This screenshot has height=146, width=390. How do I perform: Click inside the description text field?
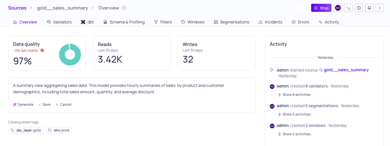(x=132, y=89)
